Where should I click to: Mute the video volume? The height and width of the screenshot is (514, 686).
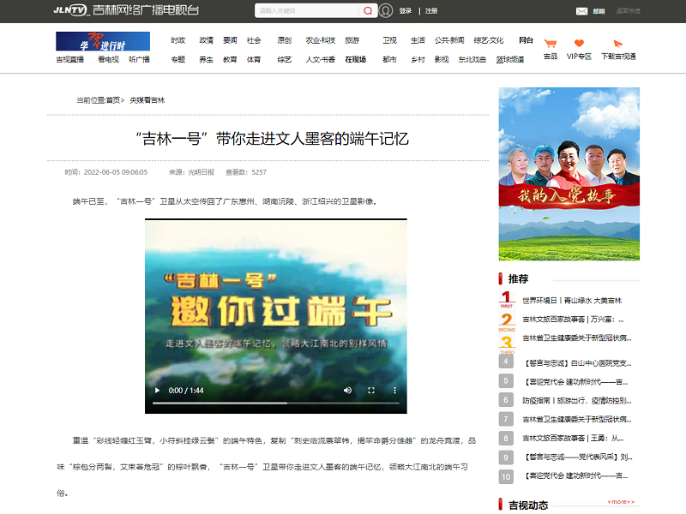point(347,390)
